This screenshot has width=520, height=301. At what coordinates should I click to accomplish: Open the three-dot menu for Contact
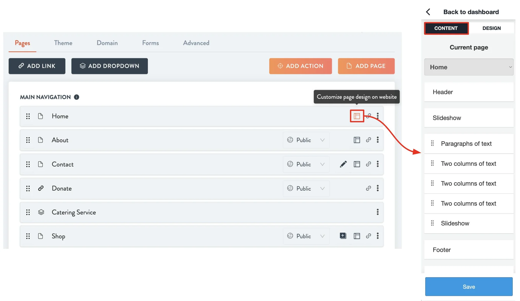[x=378, y=164]
